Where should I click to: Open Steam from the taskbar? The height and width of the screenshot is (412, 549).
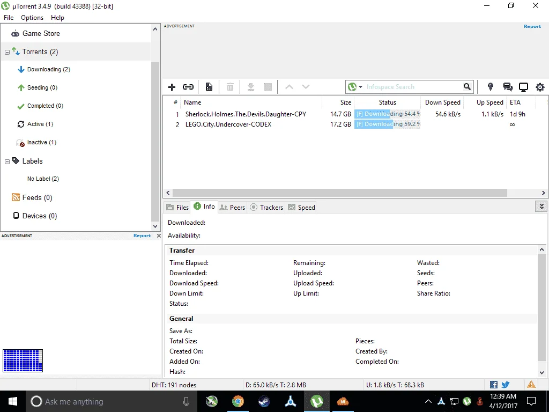pyautogui.click(x=264, y=401)
